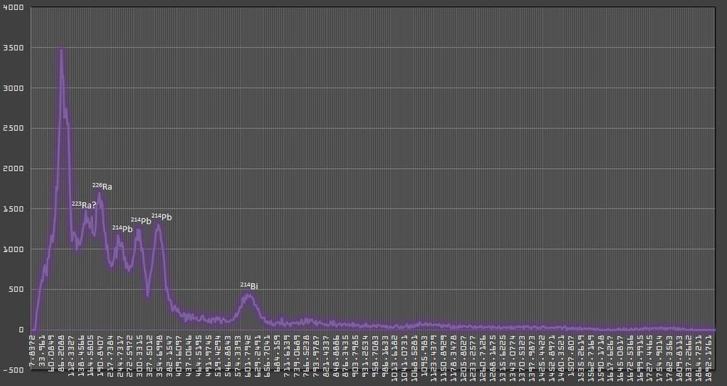Viewport: 727px width, 386px height.
Task: Click the middle 214Pb label
Action: 141,221
